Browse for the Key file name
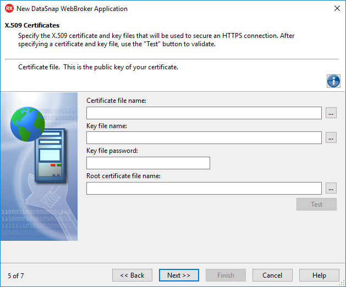Image resolution: width=346 pixels, height=287 pixels. coord(331,137)
